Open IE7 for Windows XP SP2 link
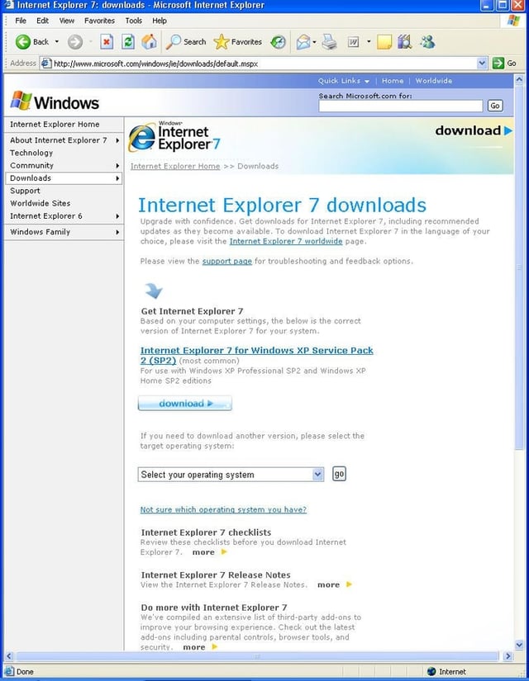529x681 pixels. 257,355
